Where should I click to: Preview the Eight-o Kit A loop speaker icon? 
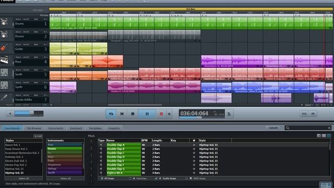[x=101, y=173]
